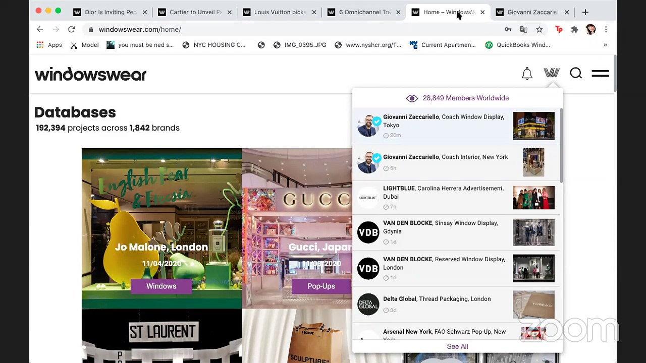Image resolution: width=646 pixels, height=363 pixels.
Task: Click the WindowsWear W activity icon
Action: [552, 73]
